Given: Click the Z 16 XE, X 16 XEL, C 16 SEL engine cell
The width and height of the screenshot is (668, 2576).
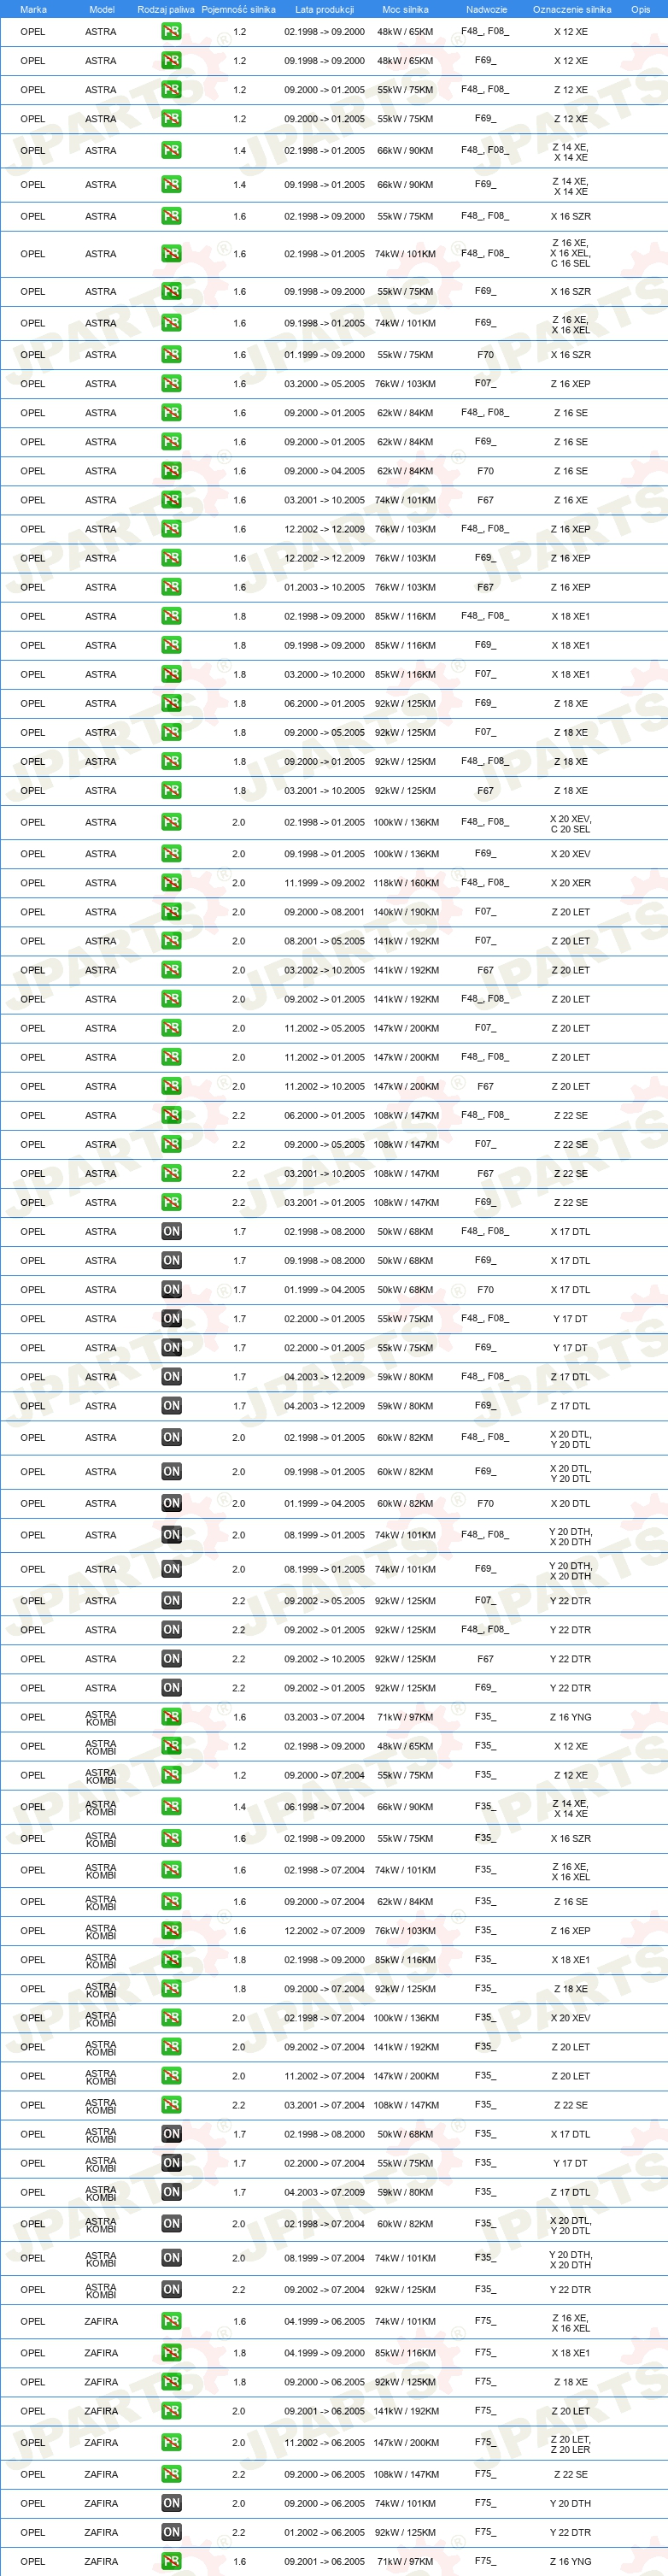Looking at the screenshot, I should tap(570, 254).
